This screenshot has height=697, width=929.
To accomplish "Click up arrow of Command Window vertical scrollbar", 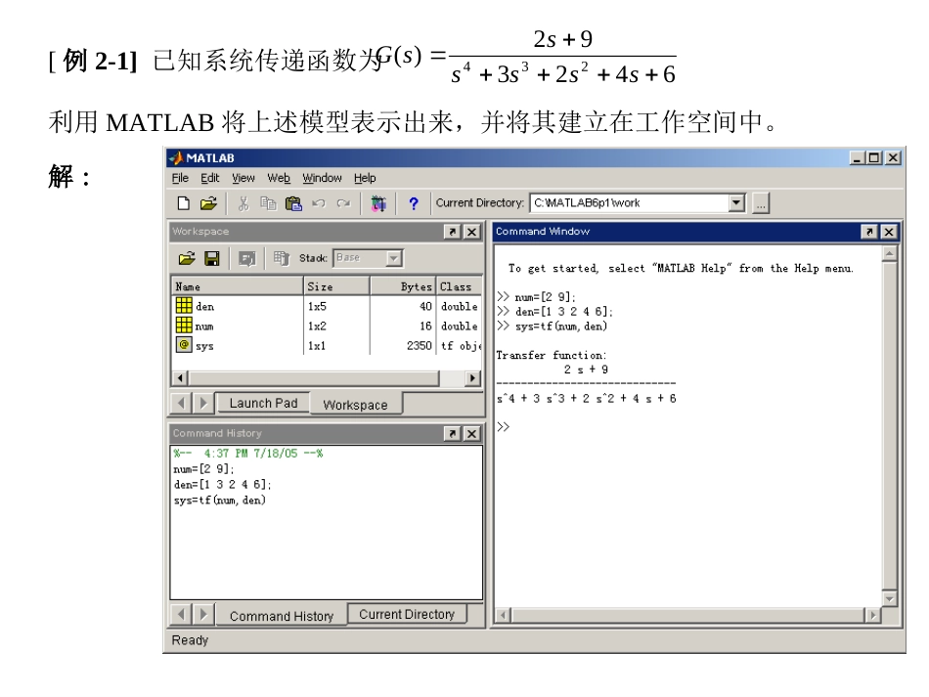I will 889,254.
